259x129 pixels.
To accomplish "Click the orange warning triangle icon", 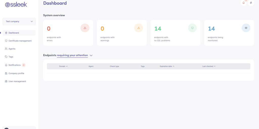I will [138, 28].
